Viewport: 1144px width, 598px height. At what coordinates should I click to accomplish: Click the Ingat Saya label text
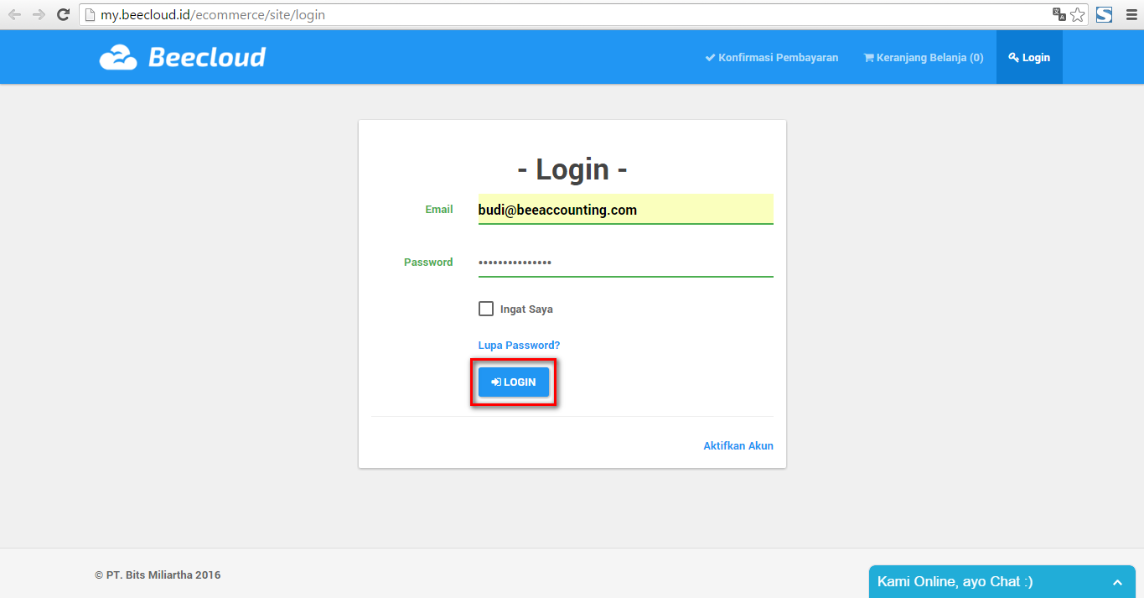click(x=526, y=309)
